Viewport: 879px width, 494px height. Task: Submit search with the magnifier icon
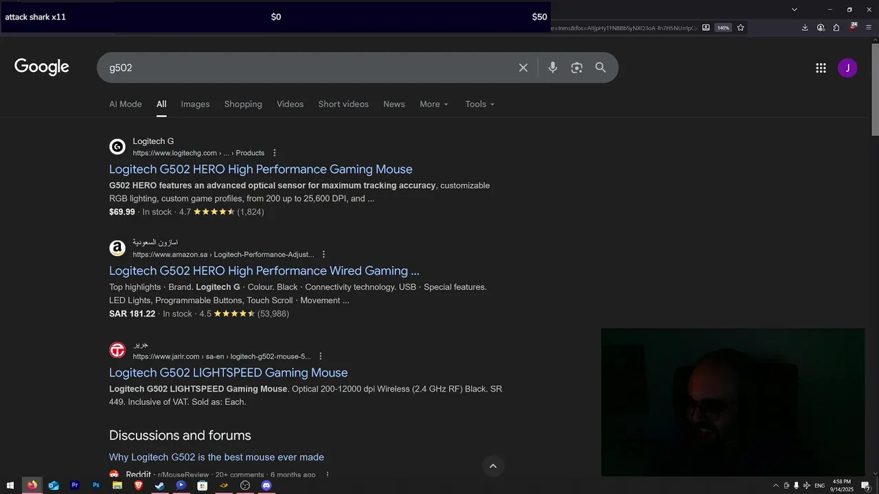point(601,68)
